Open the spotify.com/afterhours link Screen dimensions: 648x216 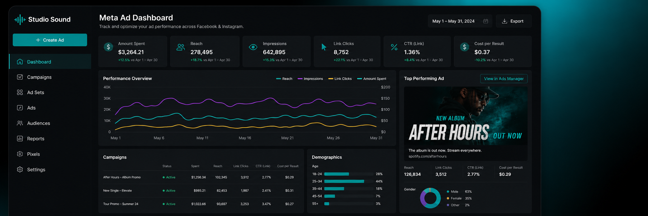click(427, 156)
